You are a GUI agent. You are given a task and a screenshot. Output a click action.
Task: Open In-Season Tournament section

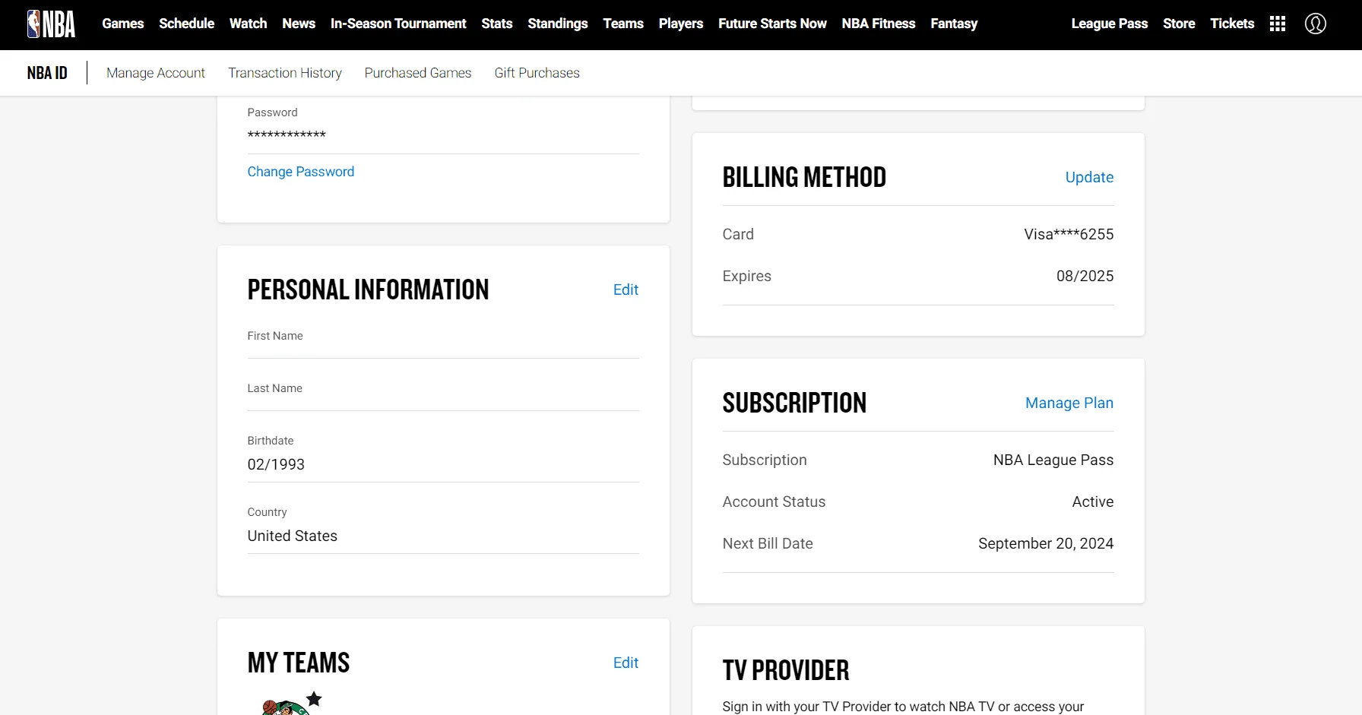click(398, 24)
